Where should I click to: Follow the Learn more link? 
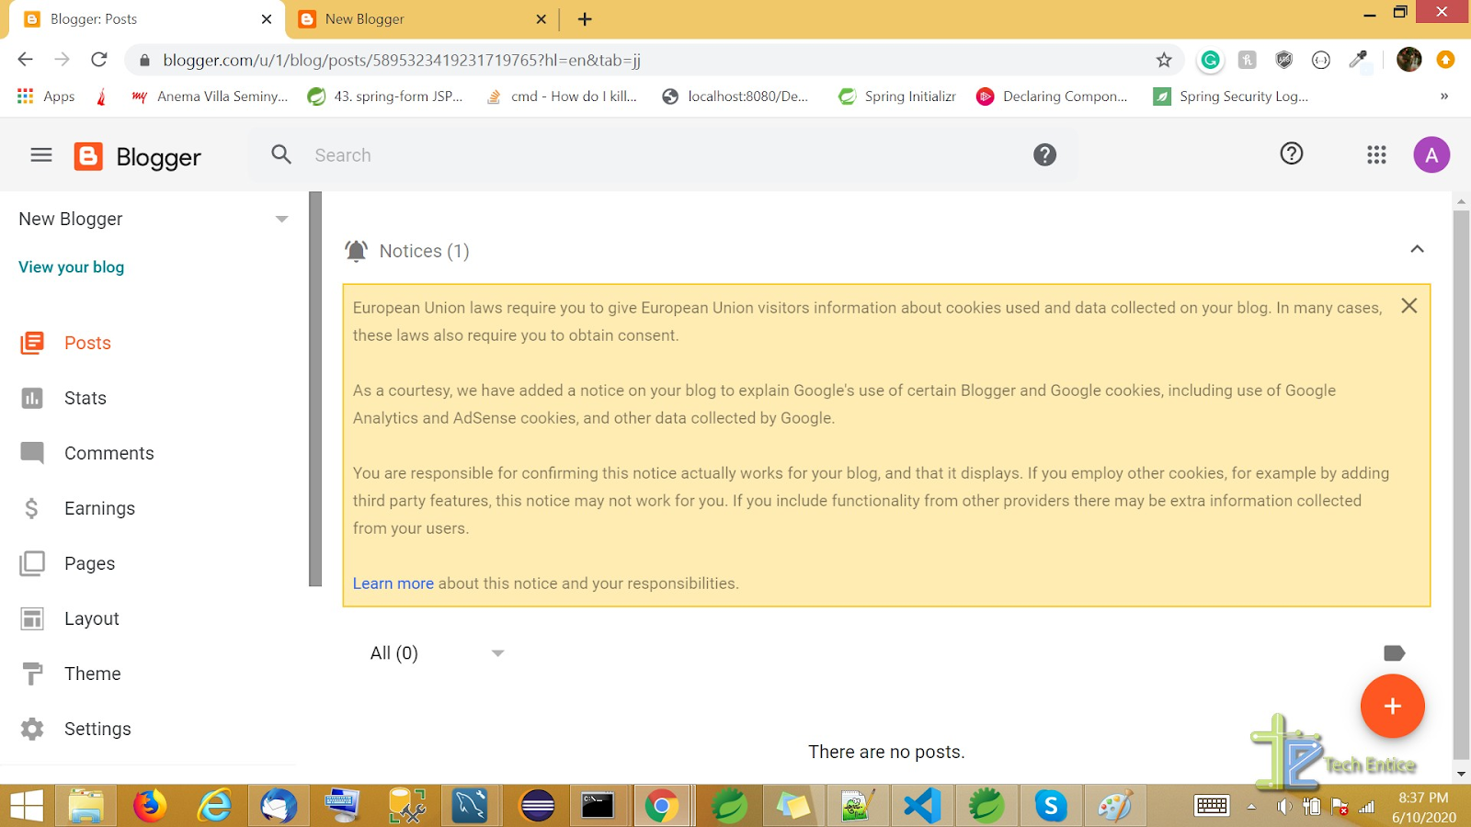coord(393,583)
